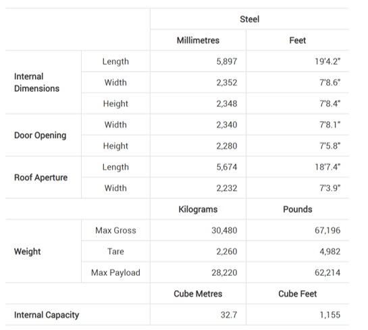Click the 5,897 internal length value

[227, 62]
